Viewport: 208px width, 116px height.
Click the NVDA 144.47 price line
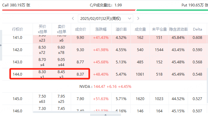[x=105, y=87]
